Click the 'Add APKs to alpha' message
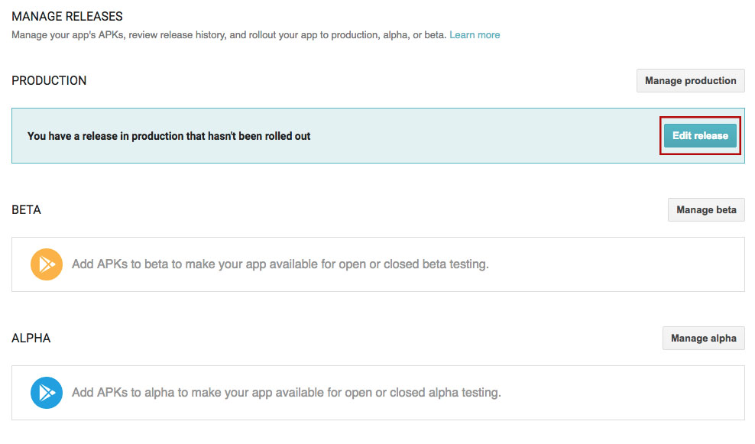755x444 pixels. (286, 393)
